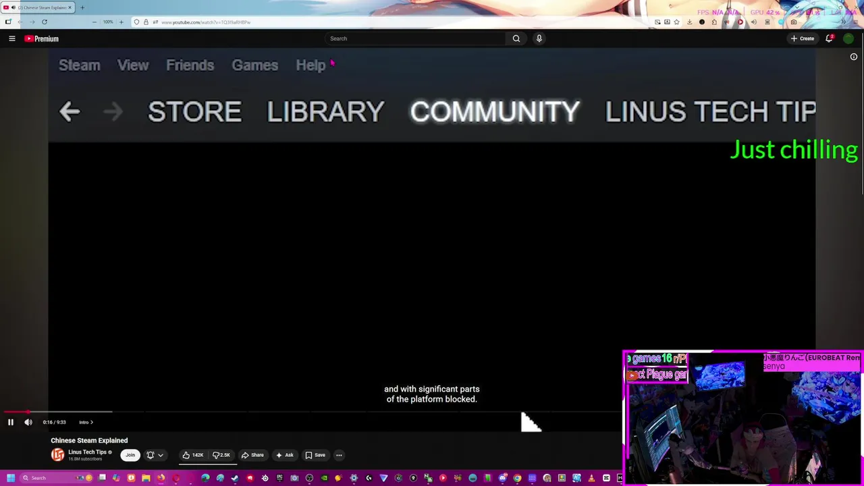Screen dimensions: 864x486
Task: Show video info card icon
Action: point(853,57)
